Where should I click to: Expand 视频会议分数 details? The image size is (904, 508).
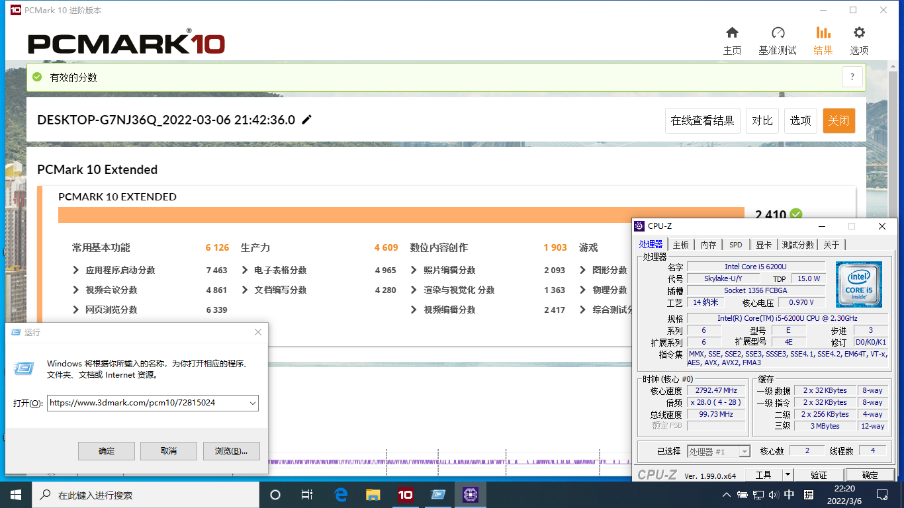76,290
